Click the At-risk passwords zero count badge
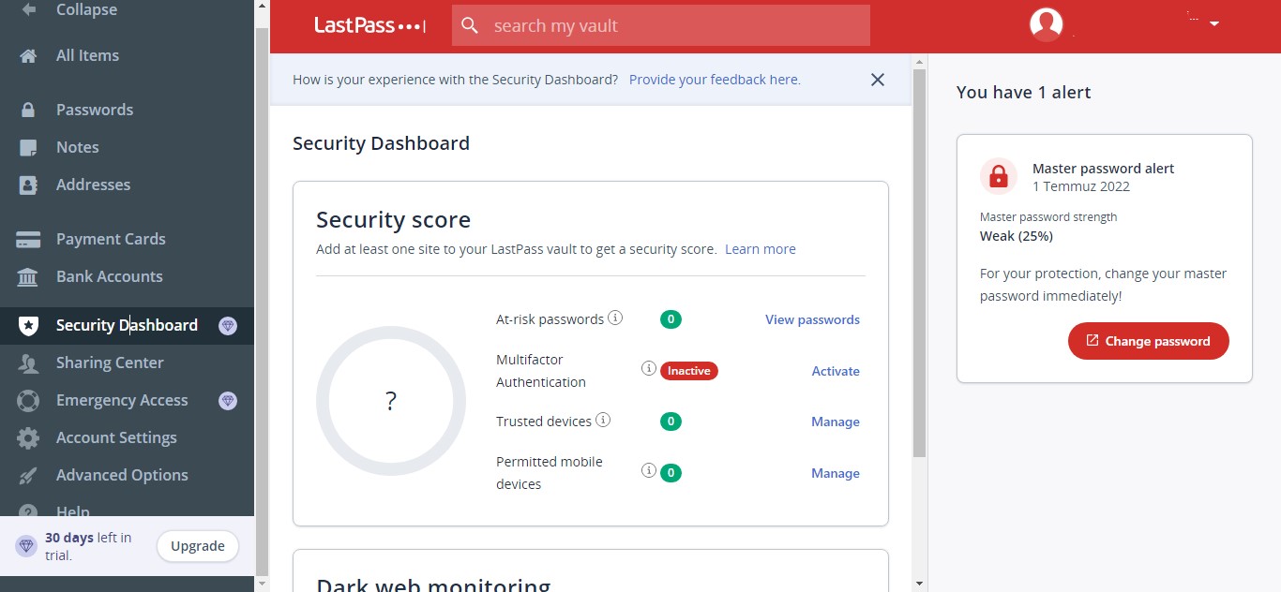 pos(671,319)
